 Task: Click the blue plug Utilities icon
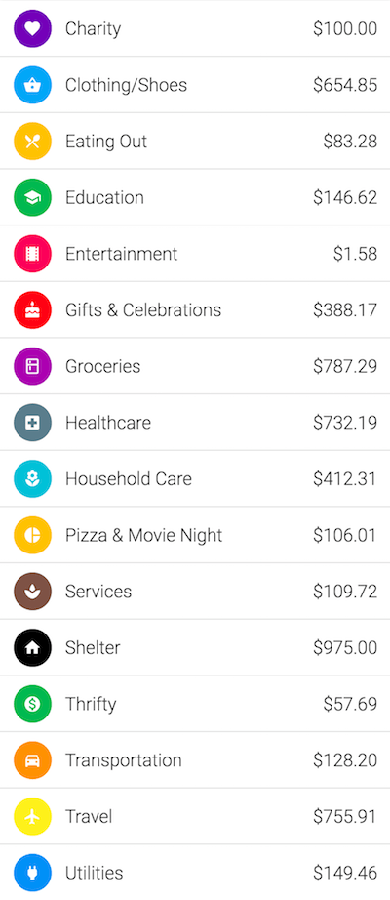click(33, 873)
